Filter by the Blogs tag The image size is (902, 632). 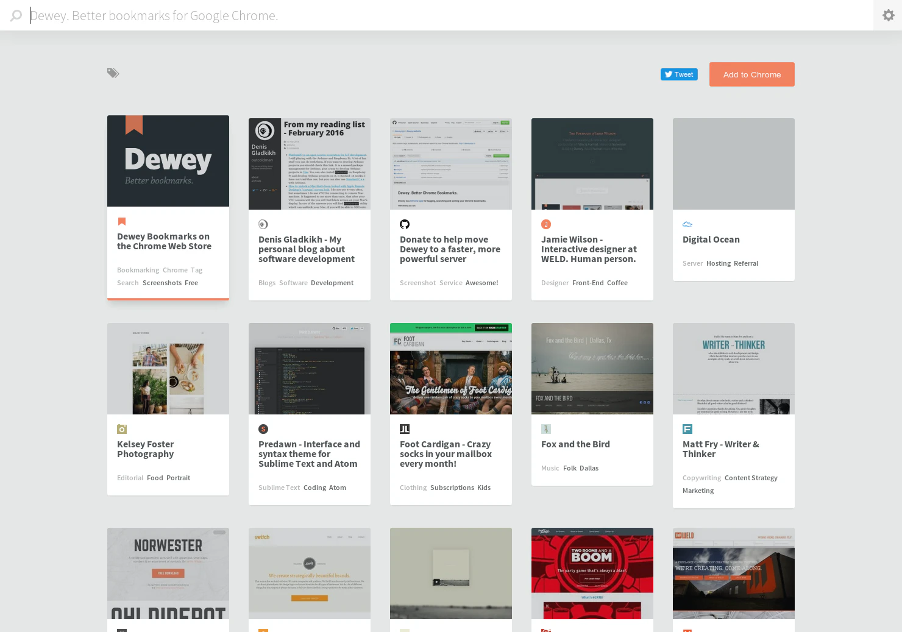pyautogui.click(x=267, y=283)
